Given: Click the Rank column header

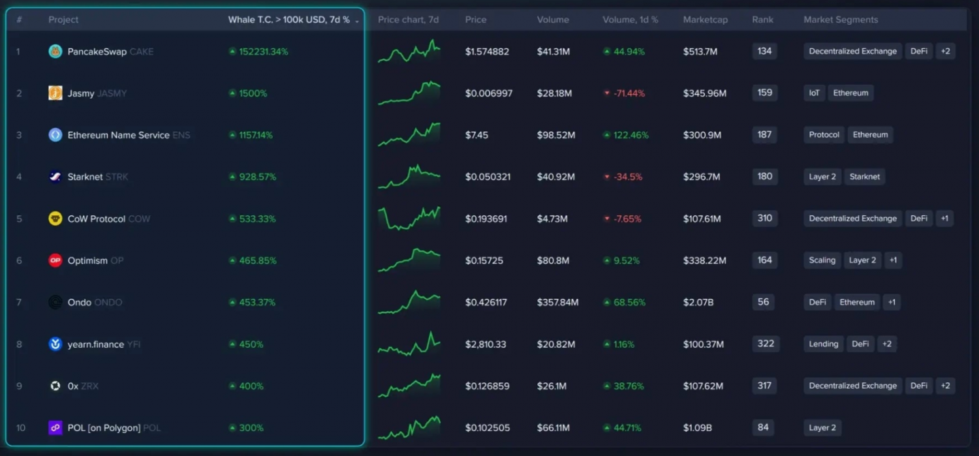Looking at the screenshot, I should click(762, 20).
